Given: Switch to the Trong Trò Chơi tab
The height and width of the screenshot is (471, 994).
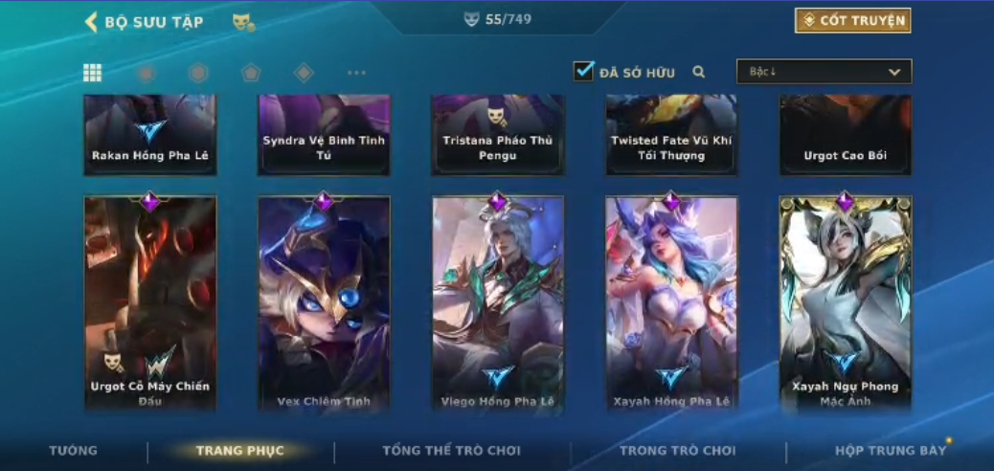Looking at the screenshot, I should [x=678, y=451].
